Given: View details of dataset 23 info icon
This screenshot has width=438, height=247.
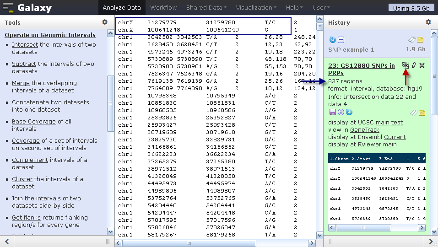Looking at the screenshot, I should coord(341,112).
